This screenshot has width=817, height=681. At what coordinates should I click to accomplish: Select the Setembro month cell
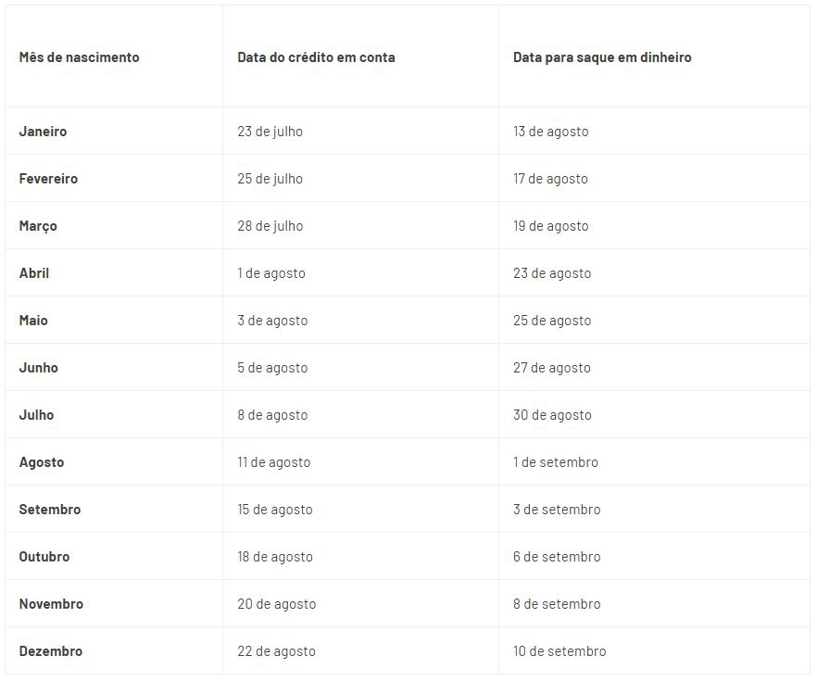50,510
